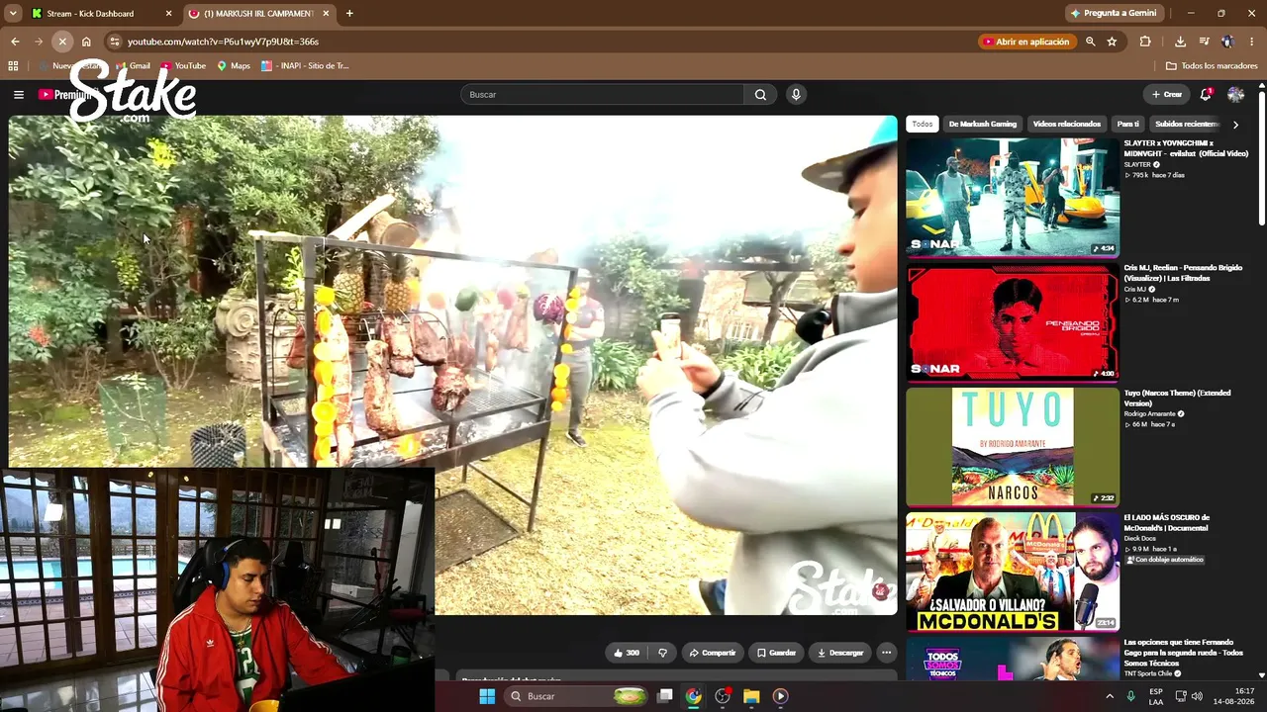Stop loading the page with the X button
This screenshot has height=712, width=1267.
[62, 42]
